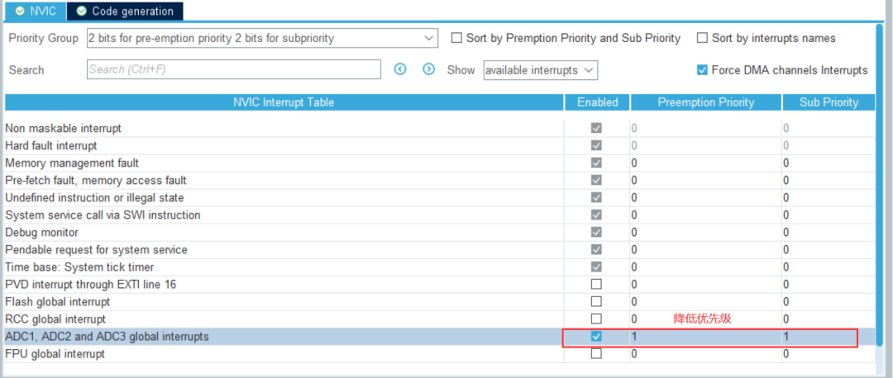The width and height of the screenshot is (893, 378).
Task: Edit System tick timer preemption priority
Action: (x=705, y=267)
